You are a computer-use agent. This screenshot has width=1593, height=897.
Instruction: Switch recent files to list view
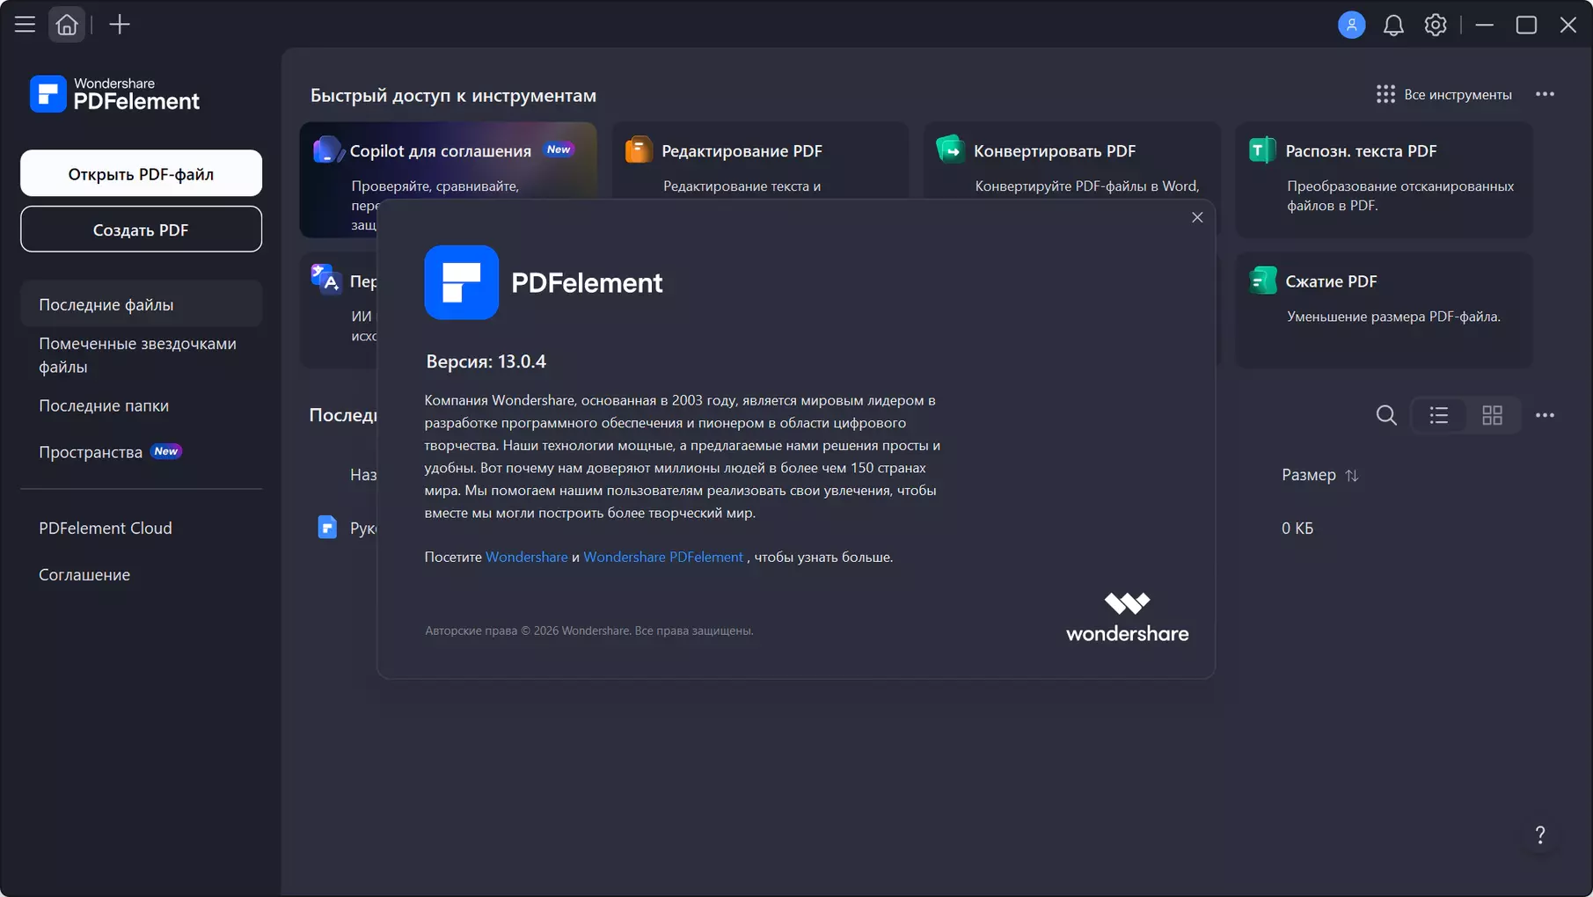[x=1439, y=415]
